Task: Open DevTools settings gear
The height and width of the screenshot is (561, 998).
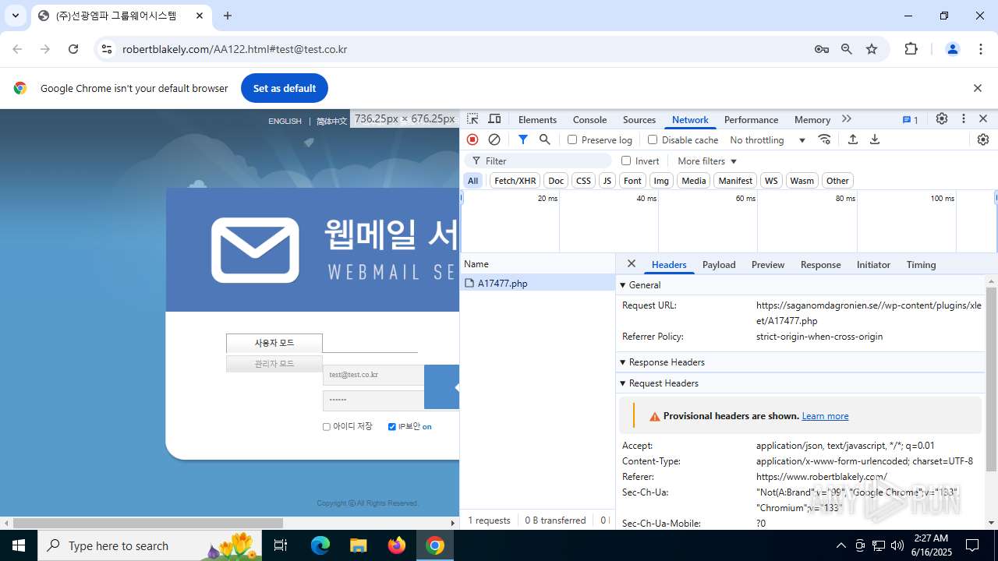Action: click(942, 119)
